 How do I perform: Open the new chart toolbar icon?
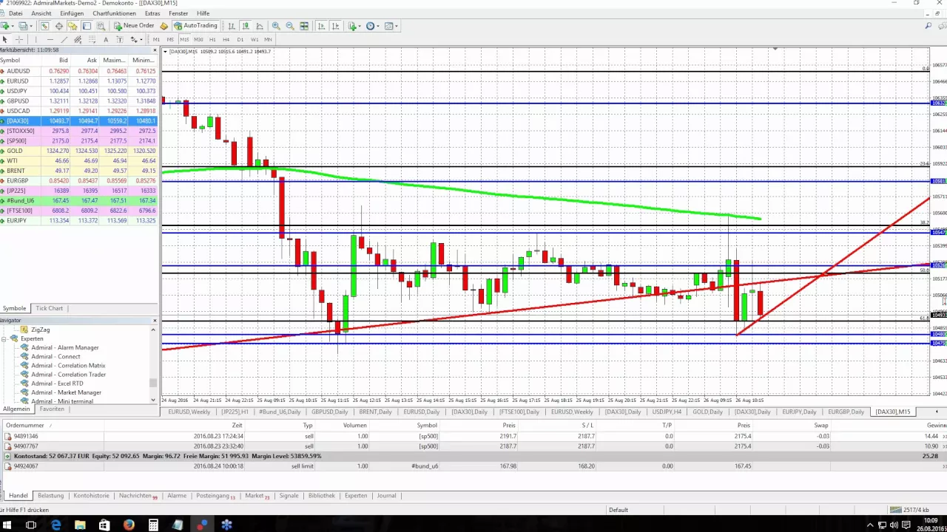pyautogui.click(x=6, y=26)
